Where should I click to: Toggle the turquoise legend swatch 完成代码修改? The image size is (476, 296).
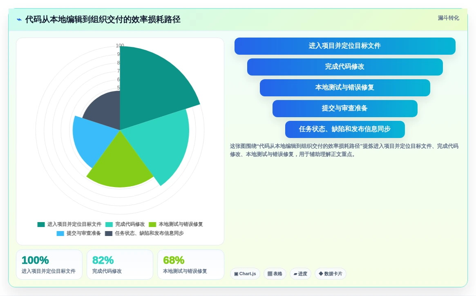(109, 225)
